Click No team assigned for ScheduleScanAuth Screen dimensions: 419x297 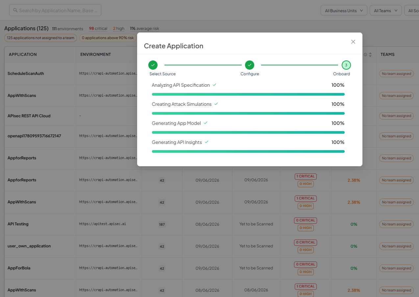(x=397, y=74)
